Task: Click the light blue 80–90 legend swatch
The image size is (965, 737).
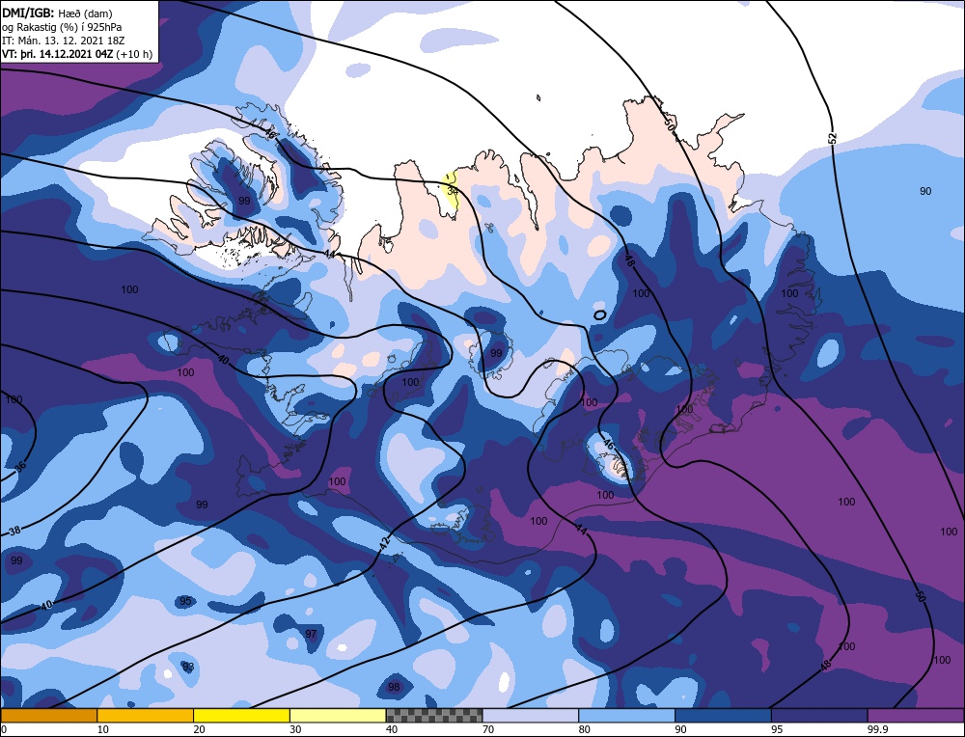Action: 626,715
